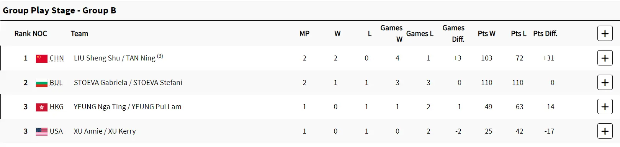Click the Pts Diff. column header
620x147 pixels.
tap(545, 34)
